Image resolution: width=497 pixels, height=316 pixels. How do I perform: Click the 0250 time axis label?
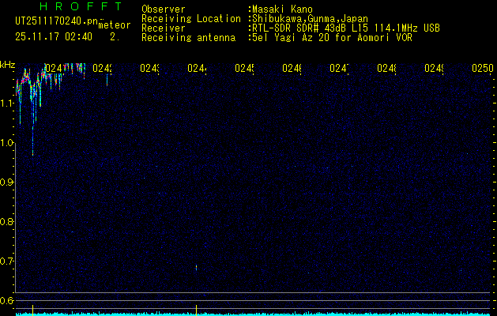tap(483, 68)
